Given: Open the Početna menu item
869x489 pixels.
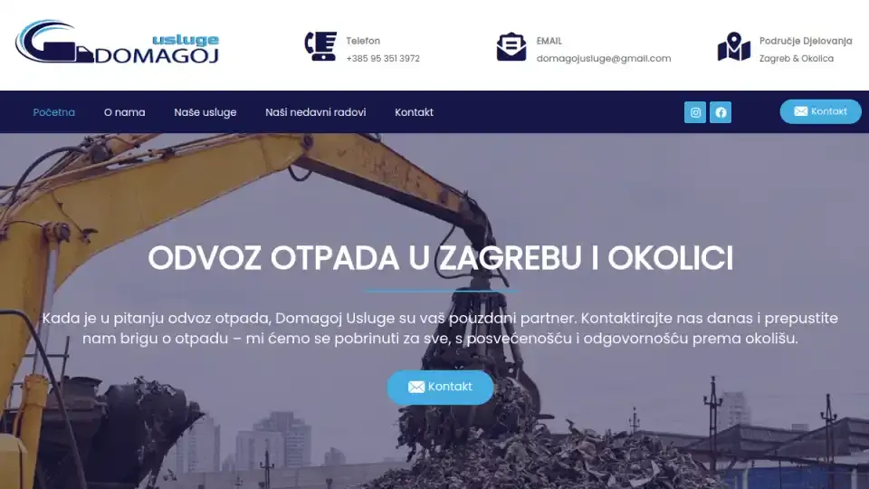Looking at the screenshot, I should pyautogui.click(x=53, y=112).
